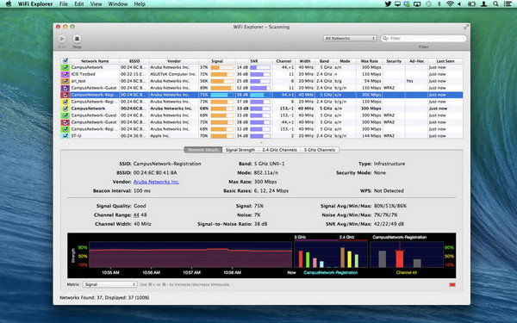Screen dimensions: 517x323
Task: Switch to the Signal Strength tab
Action: tap(240, 150)
